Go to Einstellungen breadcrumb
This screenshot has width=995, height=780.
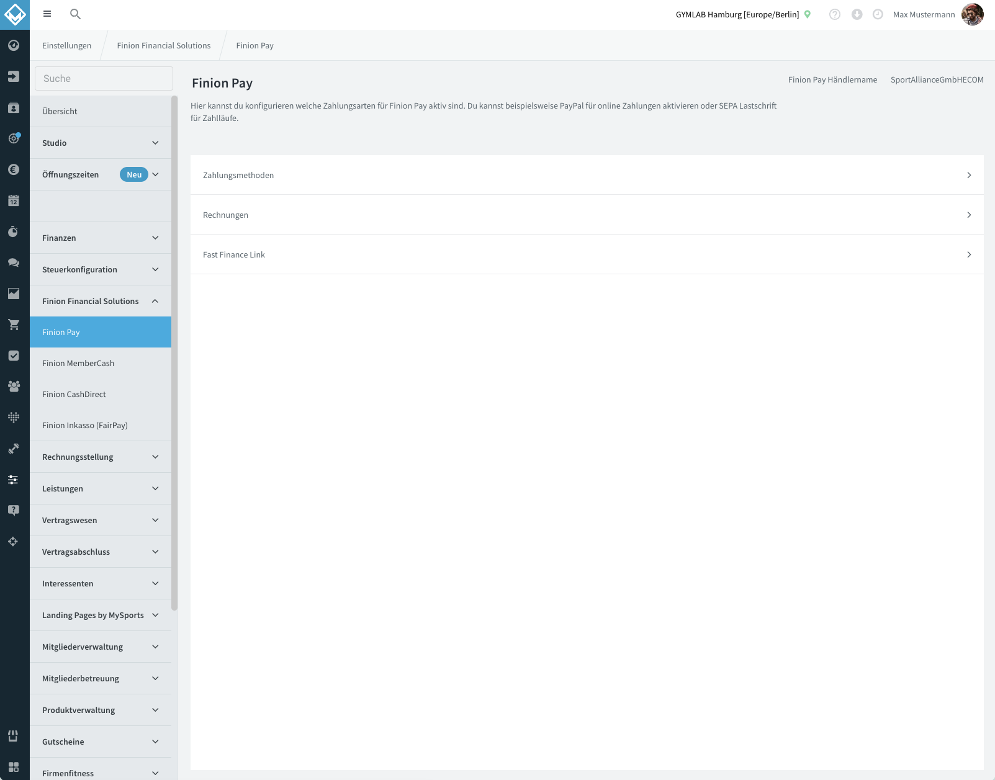66,45
